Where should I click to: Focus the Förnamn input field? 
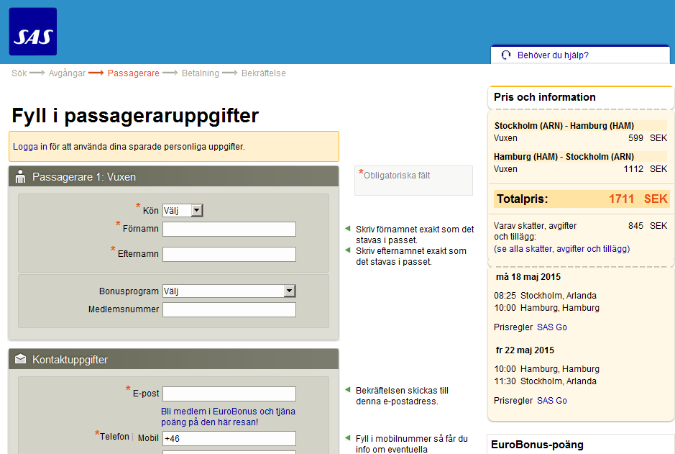tap(229, 230)
